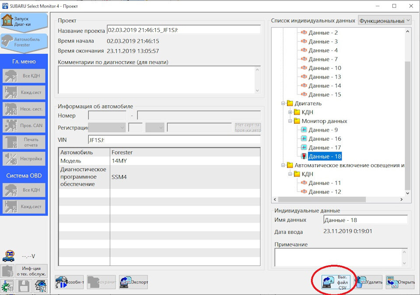The image size is (420, 295).
Task: Click the Печать отчета button
Action: pyautogui.click(x=24, y=142)
